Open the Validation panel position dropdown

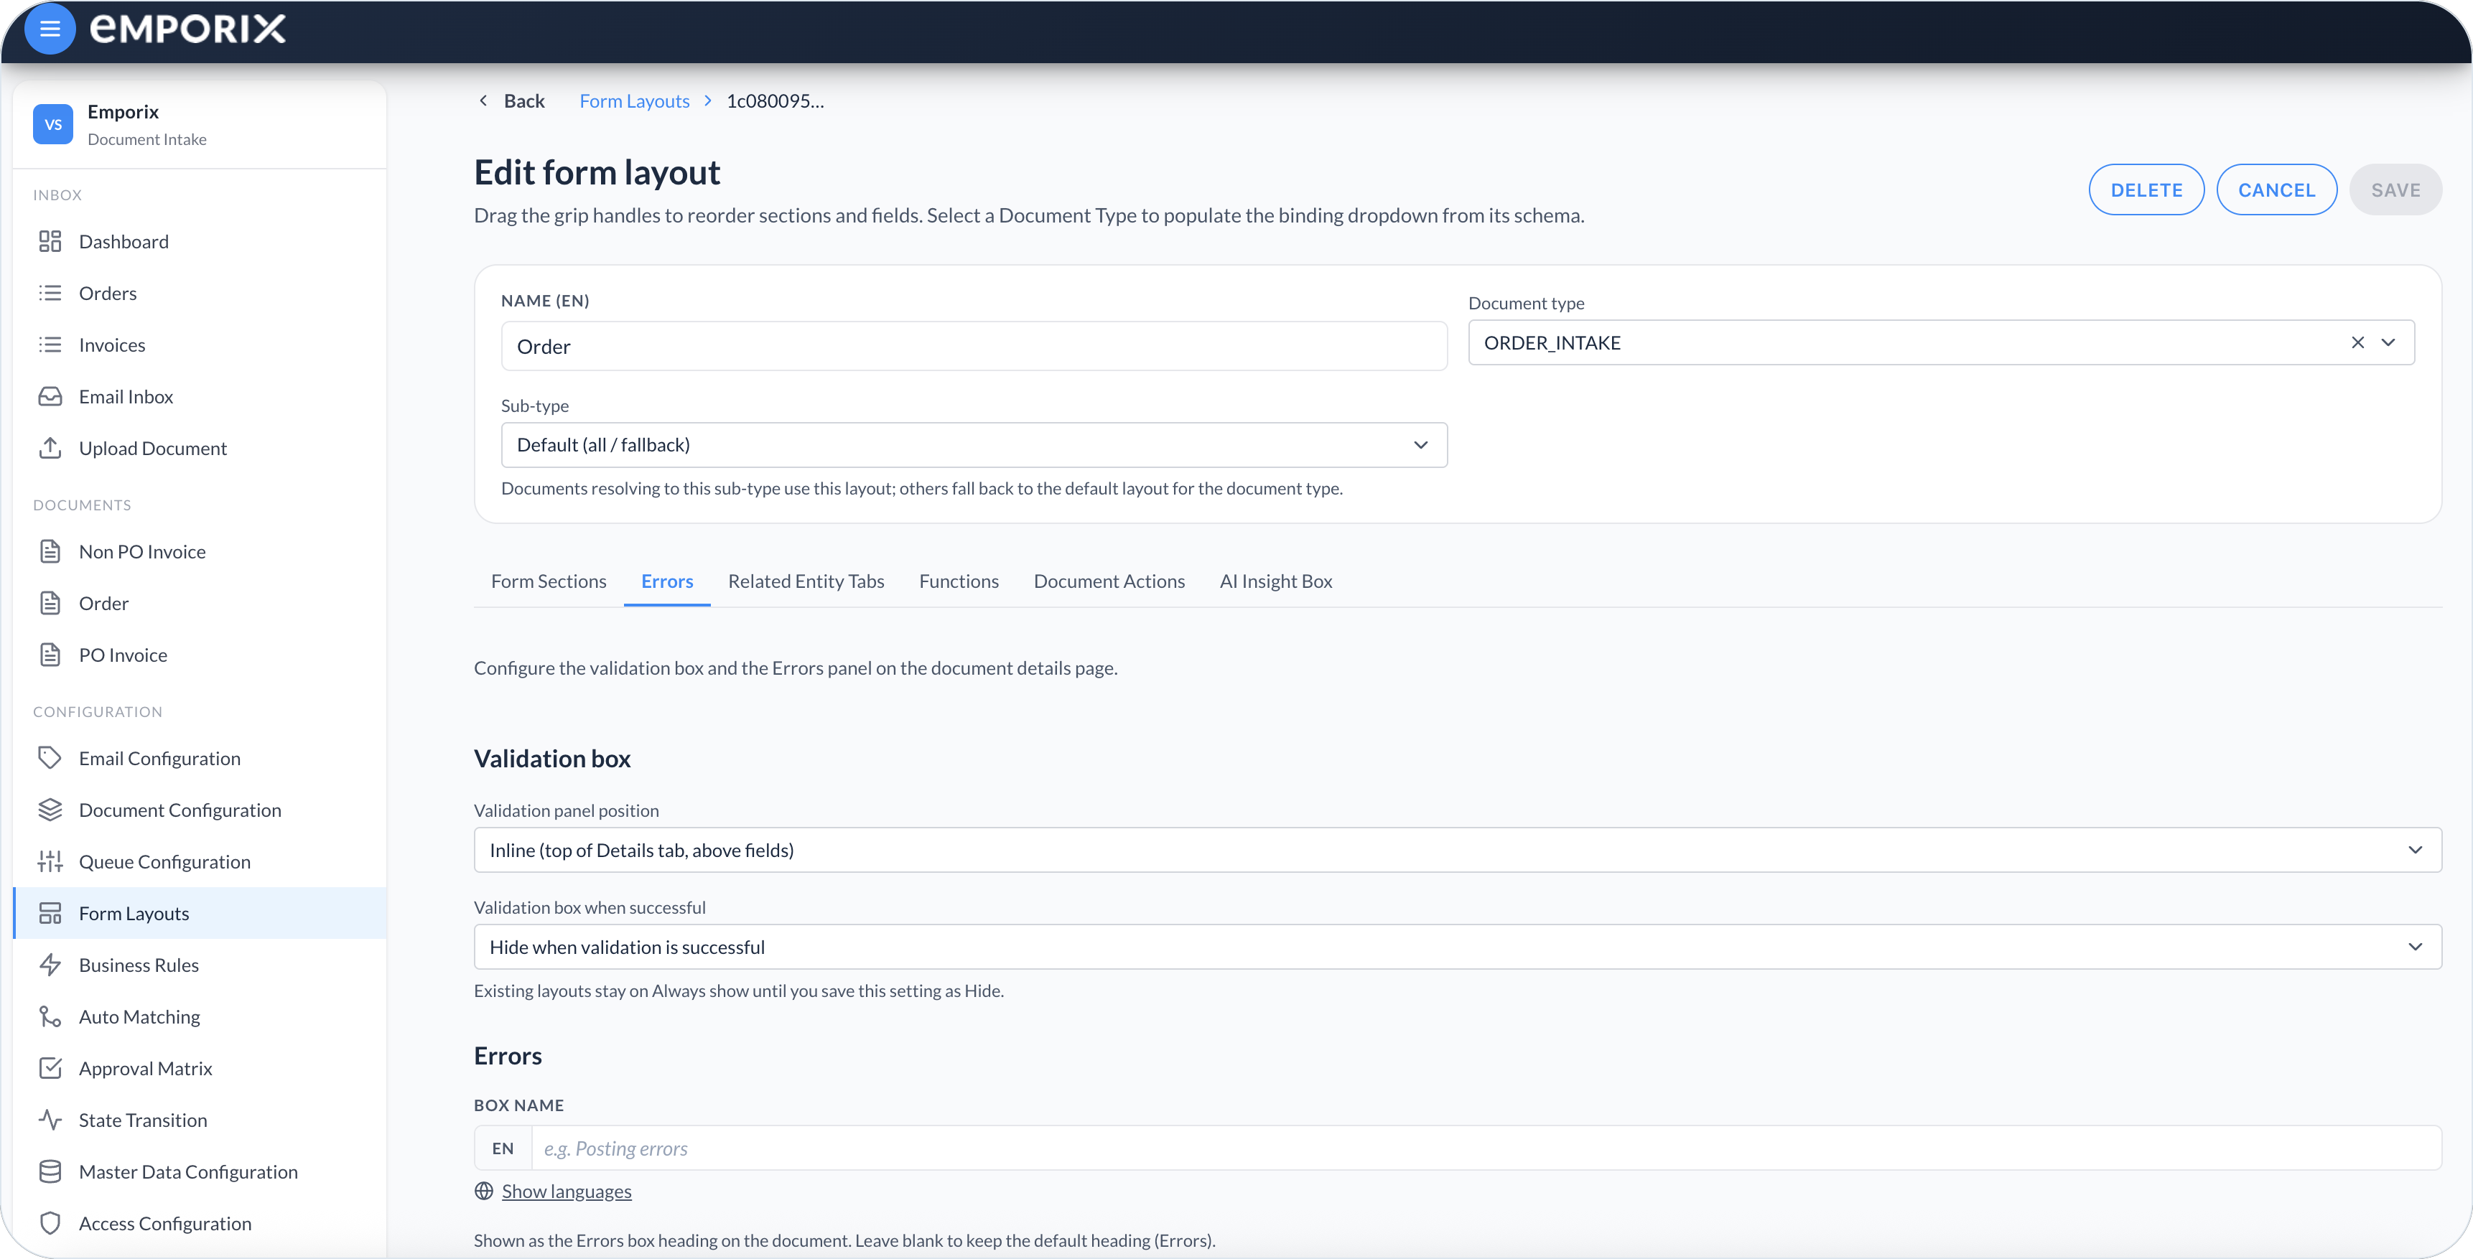(x=1458, y=850)
